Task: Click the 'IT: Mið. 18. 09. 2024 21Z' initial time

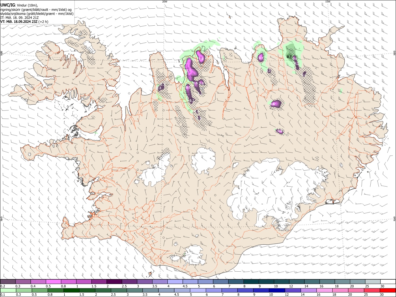Action: point(19,18)
